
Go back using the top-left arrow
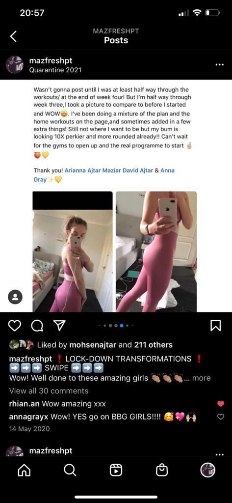point(13,36)
